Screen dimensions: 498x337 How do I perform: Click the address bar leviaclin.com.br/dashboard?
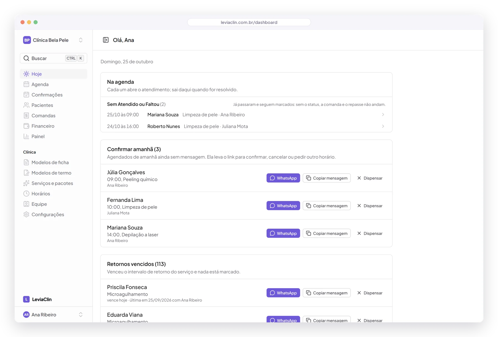249,22
